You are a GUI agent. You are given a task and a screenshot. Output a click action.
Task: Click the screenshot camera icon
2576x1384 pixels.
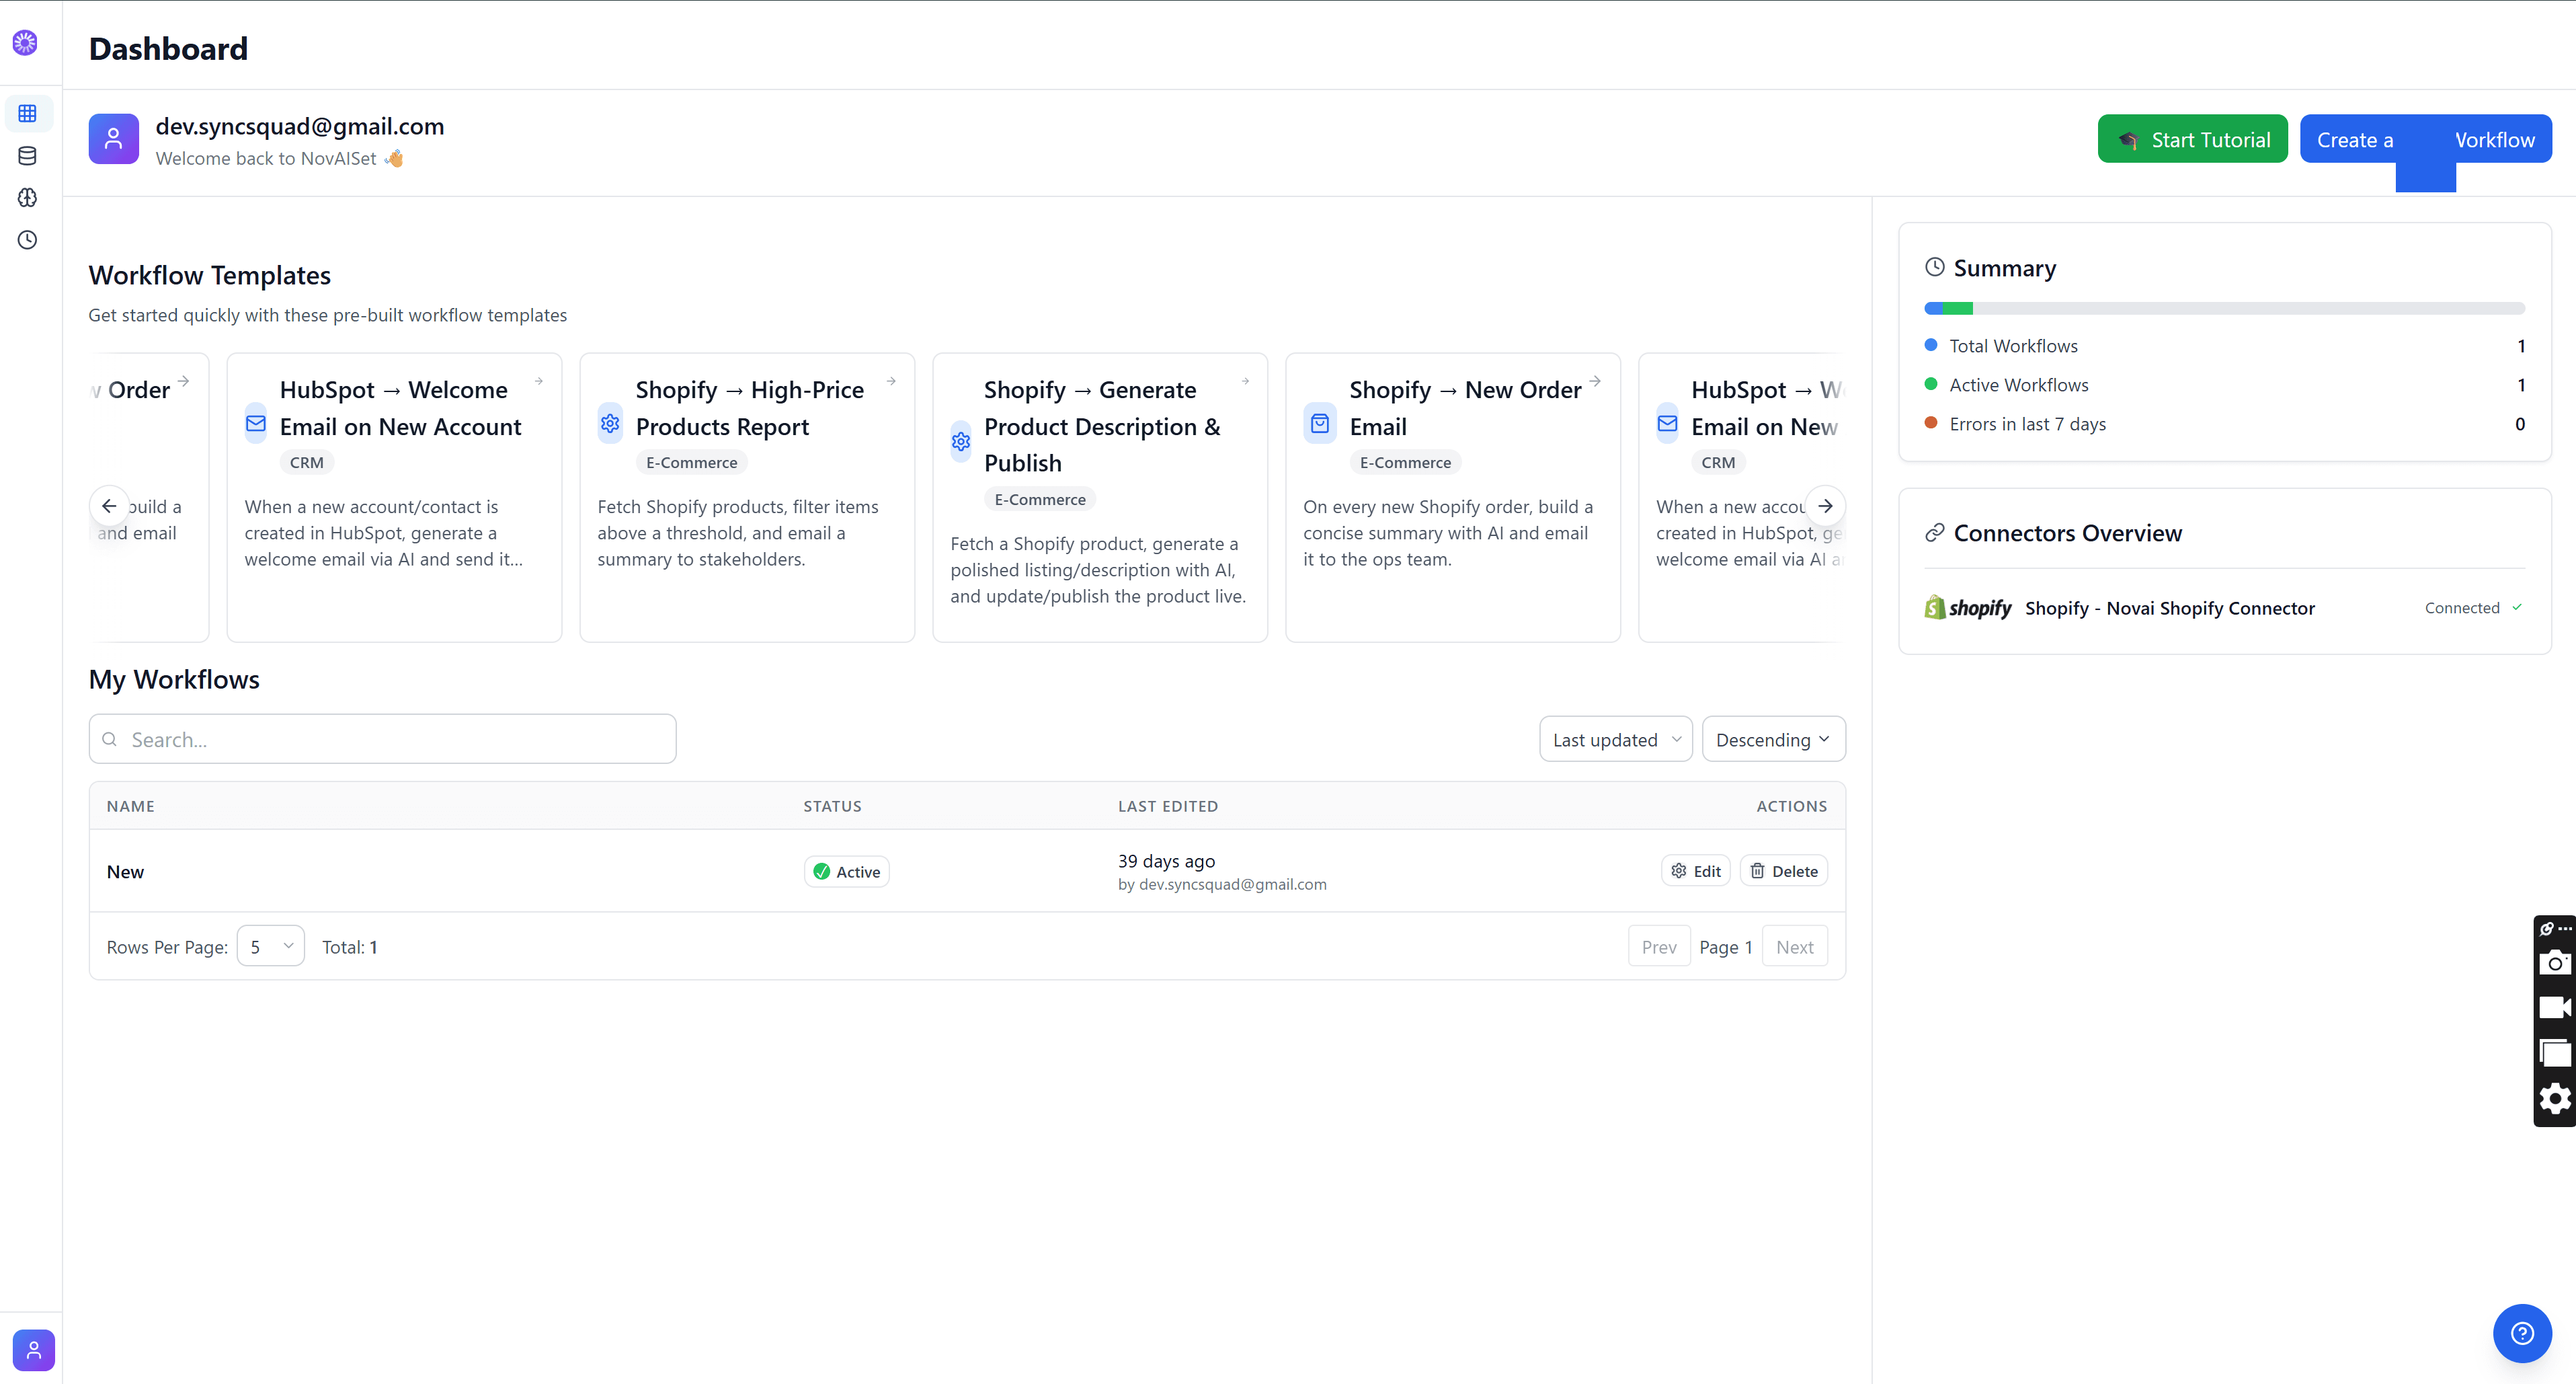point(2554,963)
